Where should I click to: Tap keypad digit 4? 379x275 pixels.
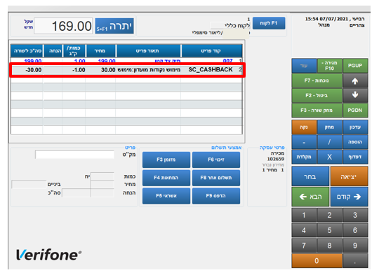[304, 230]
